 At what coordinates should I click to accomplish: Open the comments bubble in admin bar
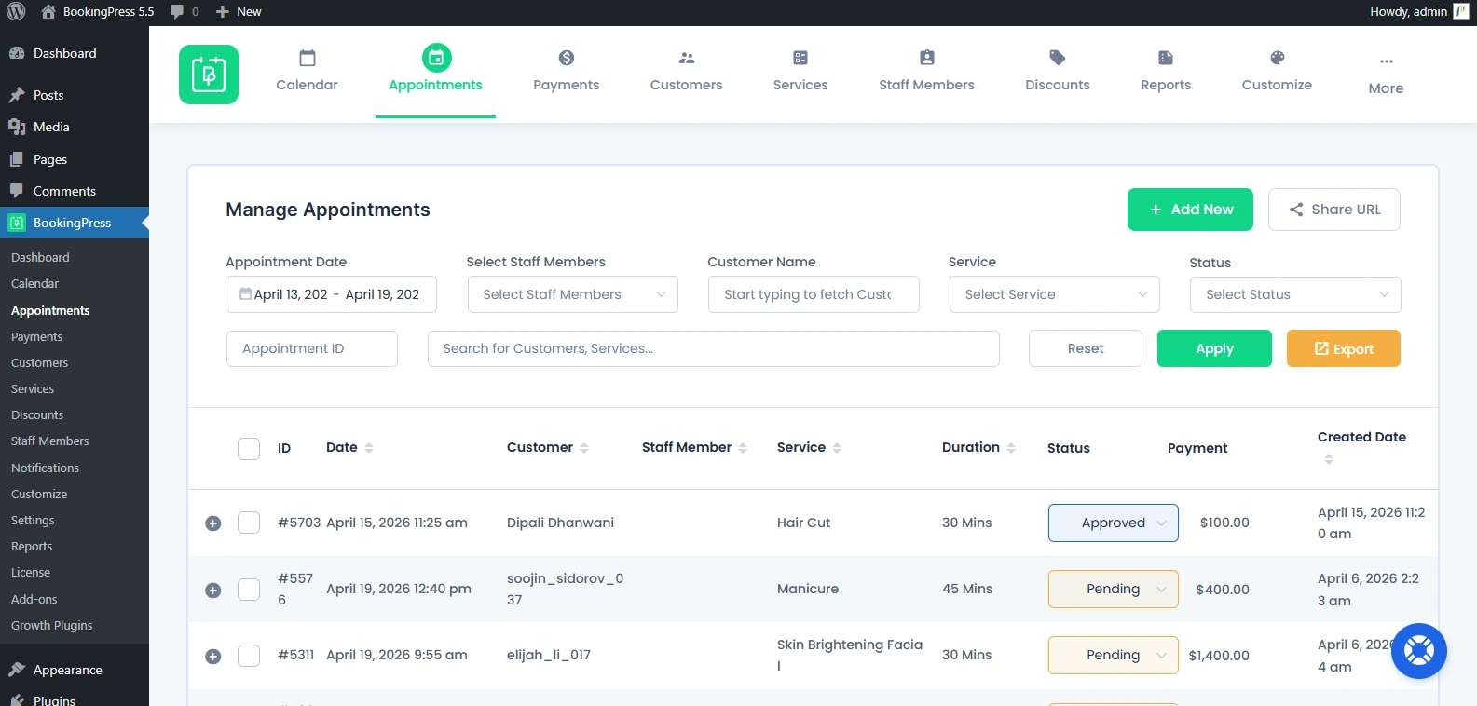pos(177,12)
